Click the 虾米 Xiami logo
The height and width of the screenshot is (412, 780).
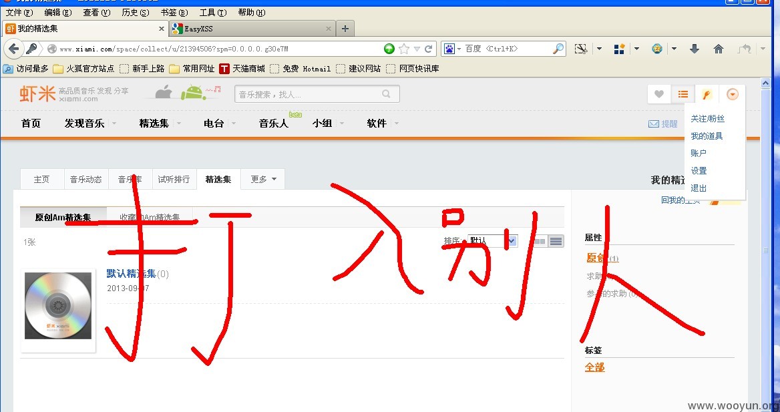(37, 93)
